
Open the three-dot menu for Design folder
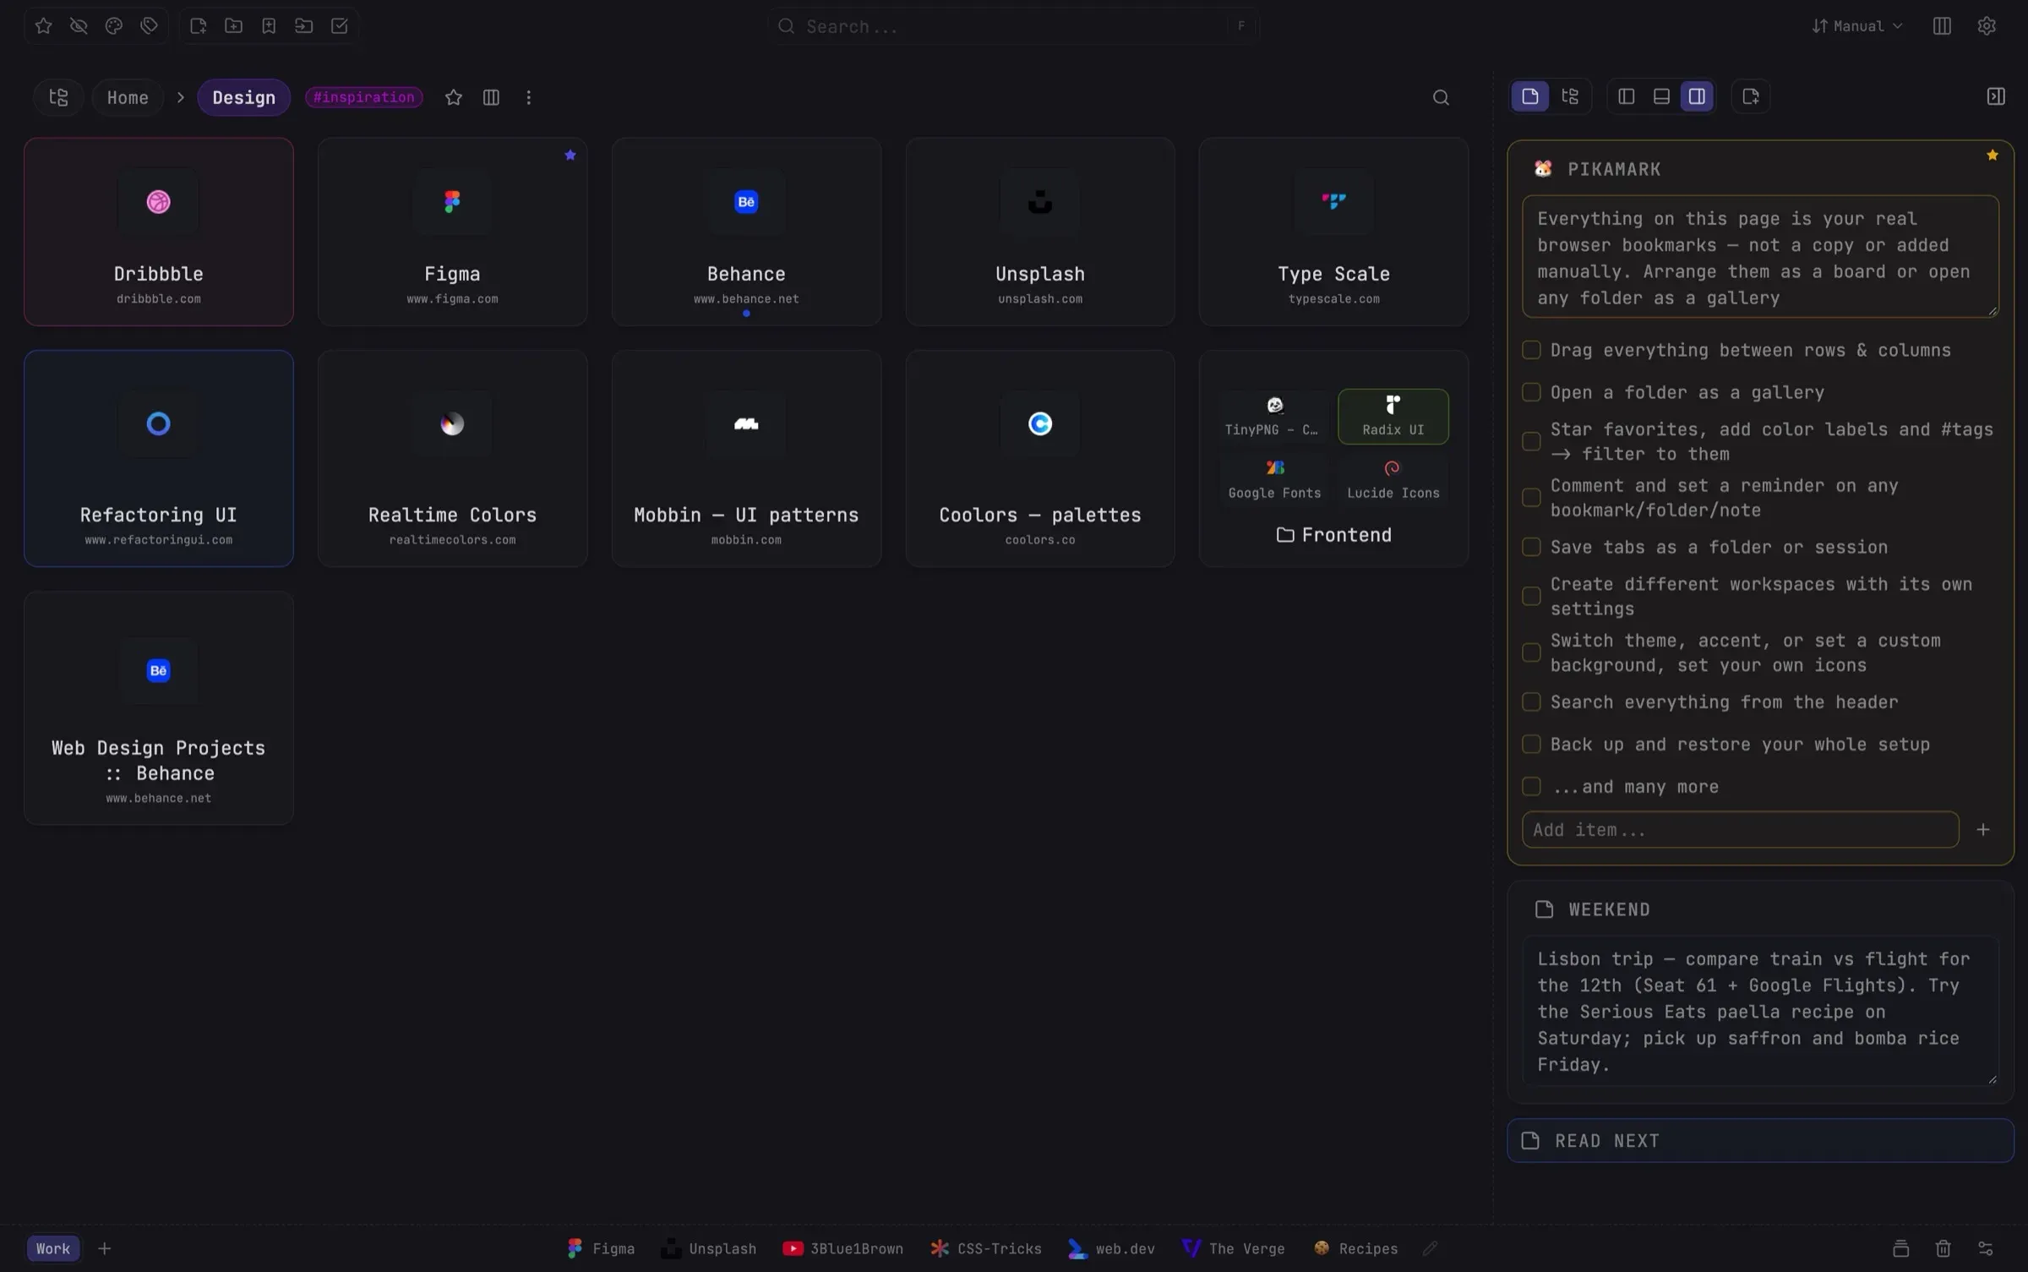point(529,97)
